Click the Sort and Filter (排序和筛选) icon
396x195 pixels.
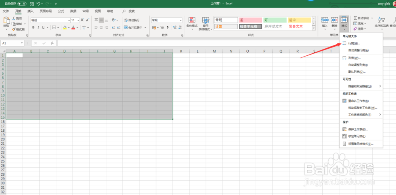coord(381,20)
